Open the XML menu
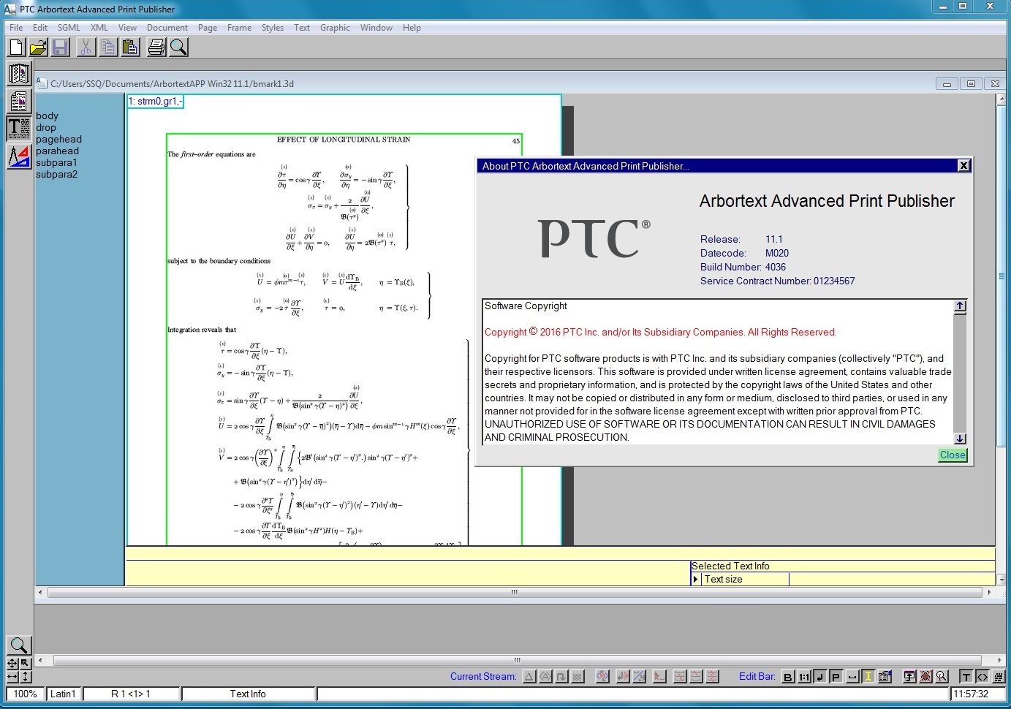Viewport: 1011px width, 709px height. pos(99,28)
